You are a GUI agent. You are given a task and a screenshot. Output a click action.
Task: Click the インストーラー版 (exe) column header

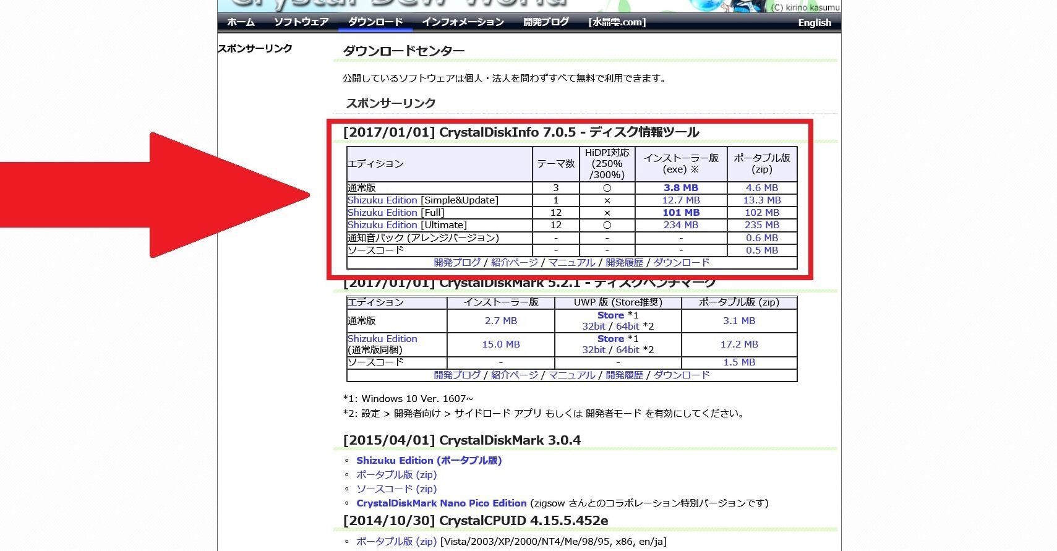pyautogui.click(x=681, y=164)
